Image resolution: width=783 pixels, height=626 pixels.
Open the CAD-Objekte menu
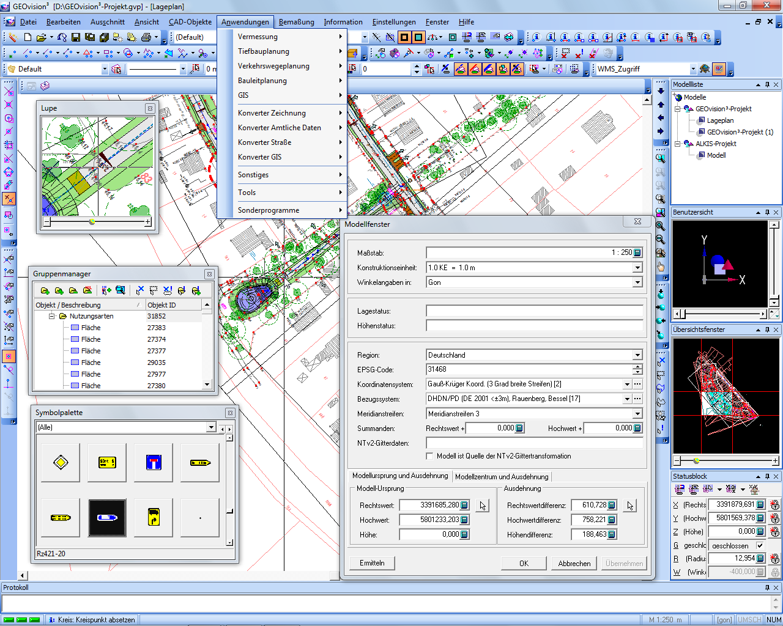[x=190, y=22]
